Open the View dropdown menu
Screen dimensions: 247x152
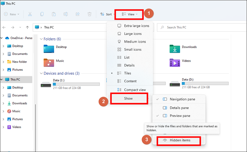[130, 14]
